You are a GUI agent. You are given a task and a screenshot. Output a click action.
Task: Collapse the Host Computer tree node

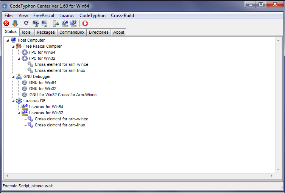pyautogui.click(x=8, y=40)
